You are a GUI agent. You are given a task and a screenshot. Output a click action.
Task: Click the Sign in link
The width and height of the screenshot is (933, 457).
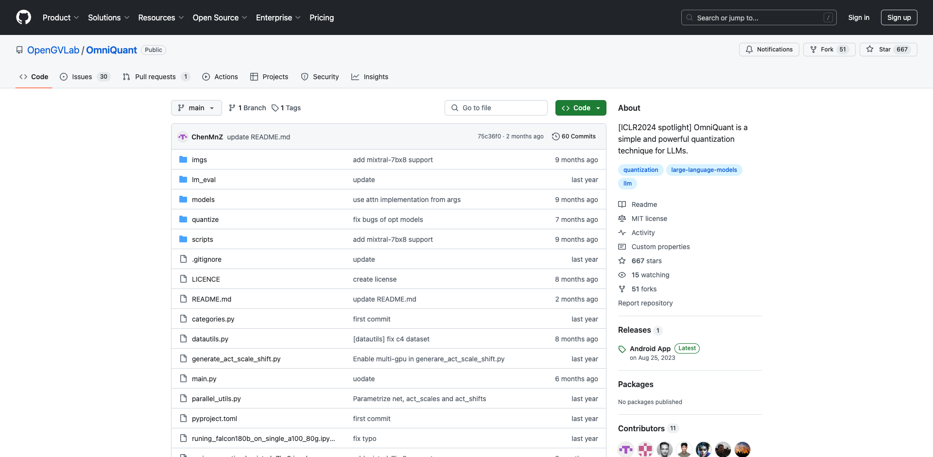coord(859,17)
